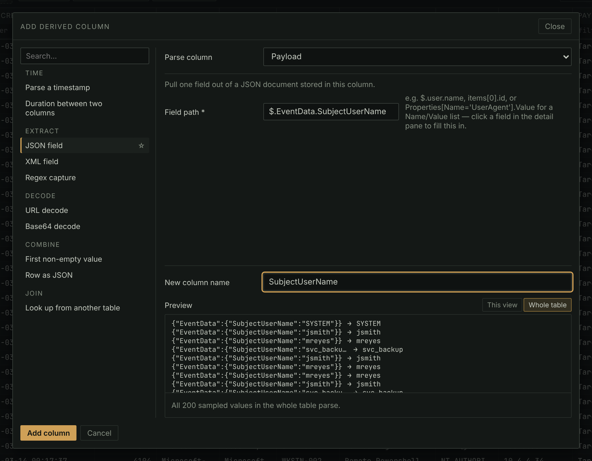Star the JSON field transform as favorite
The height and width of the screenshot is (461, 592).
tap(141, 145)
